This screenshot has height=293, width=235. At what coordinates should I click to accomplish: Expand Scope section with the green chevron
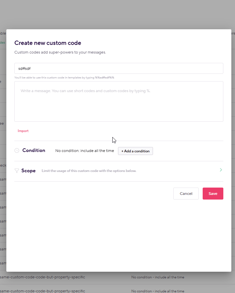tap(221, 170)
